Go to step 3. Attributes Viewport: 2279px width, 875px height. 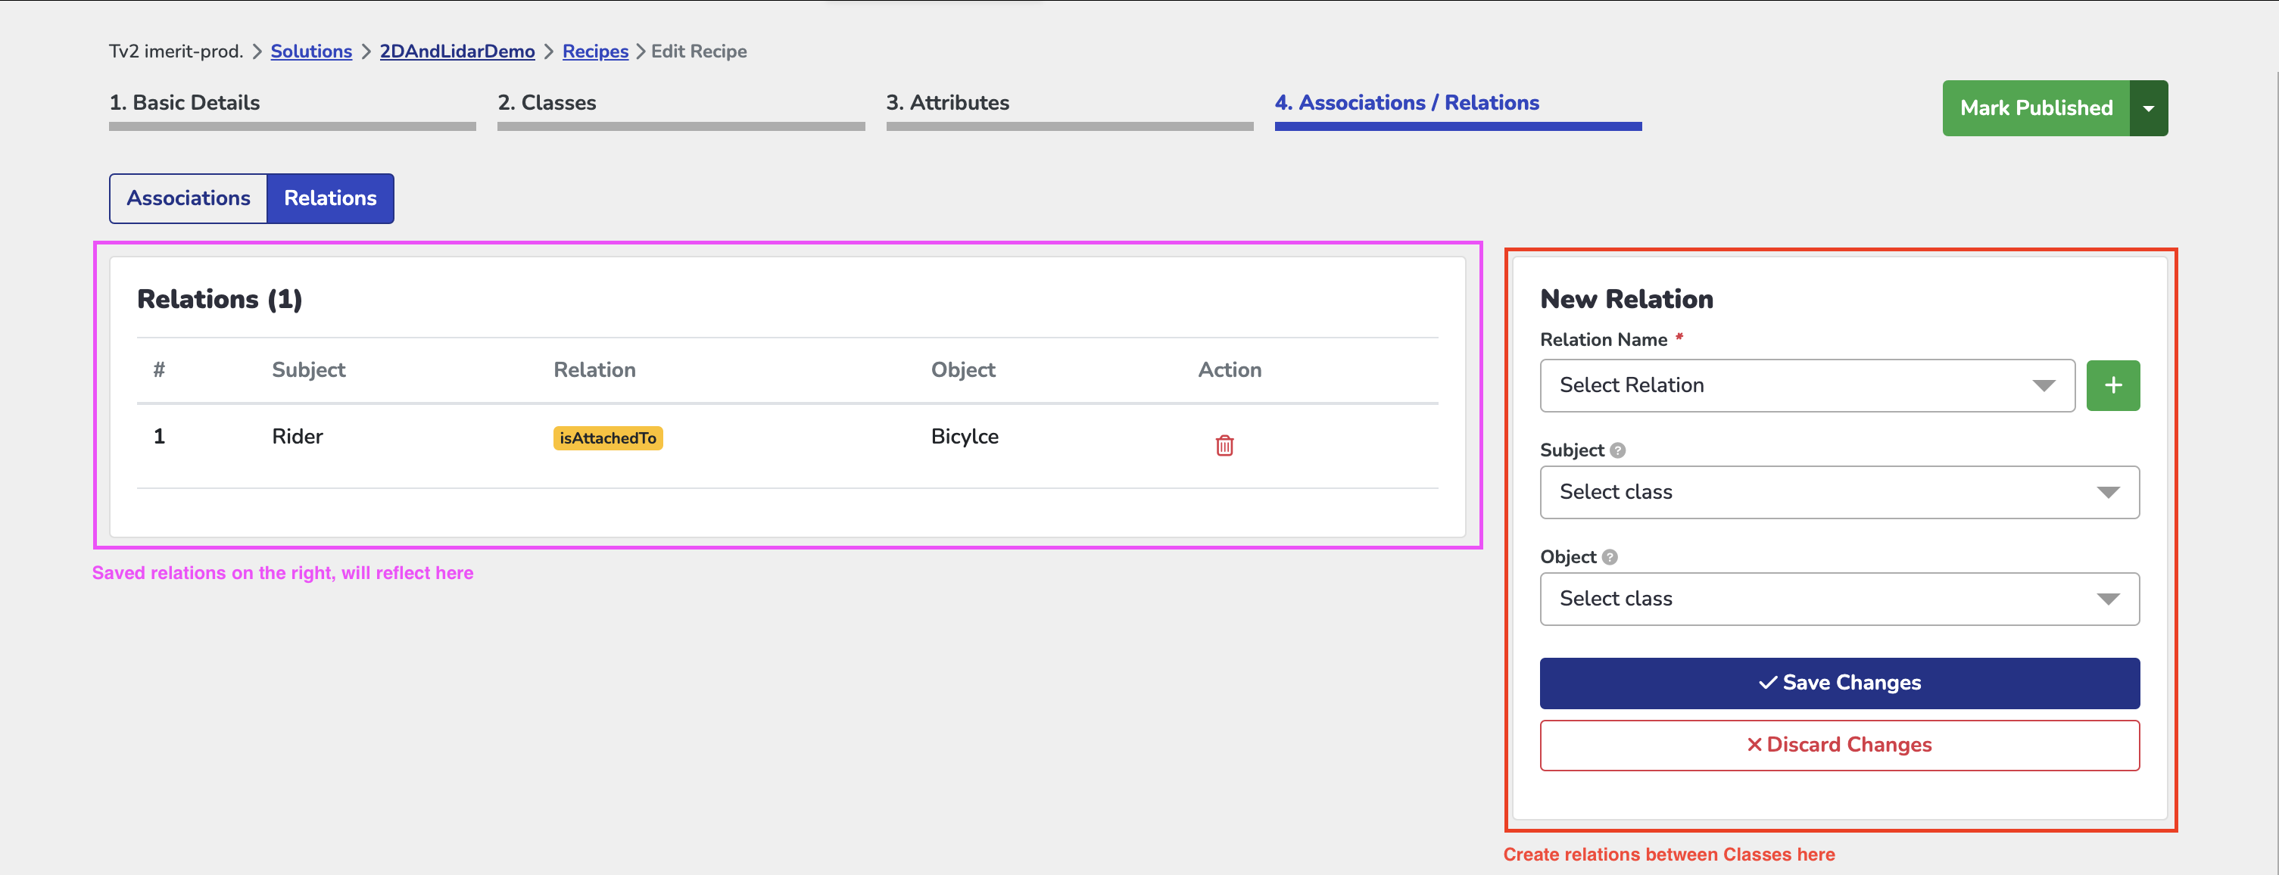pyautogui.click(x=947, y=103)
